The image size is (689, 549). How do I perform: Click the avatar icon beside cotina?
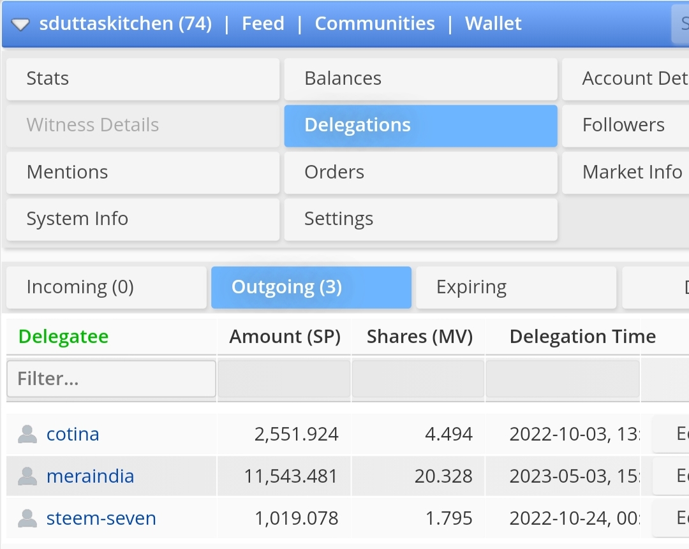click(x=27, y=434)
